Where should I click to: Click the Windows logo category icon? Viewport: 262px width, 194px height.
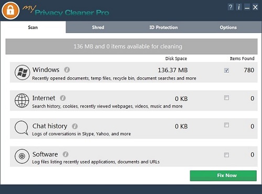coord(22,72)
